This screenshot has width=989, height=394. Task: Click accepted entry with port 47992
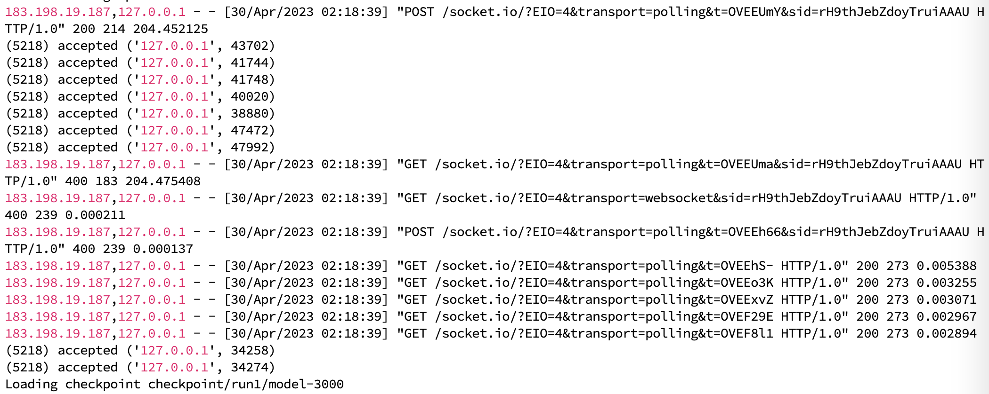click(x=140, y=147)
